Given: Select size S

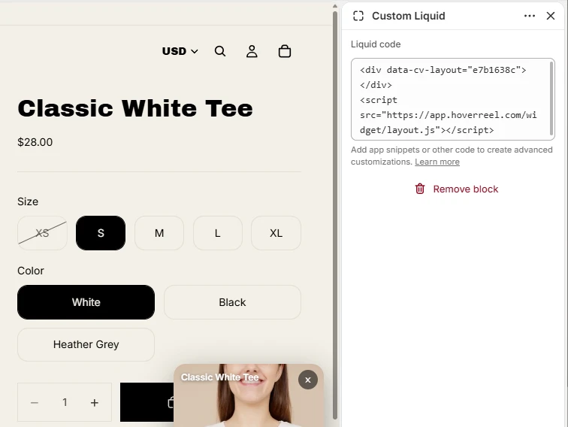Looking at the screenshot, I should tap(101, 233).
